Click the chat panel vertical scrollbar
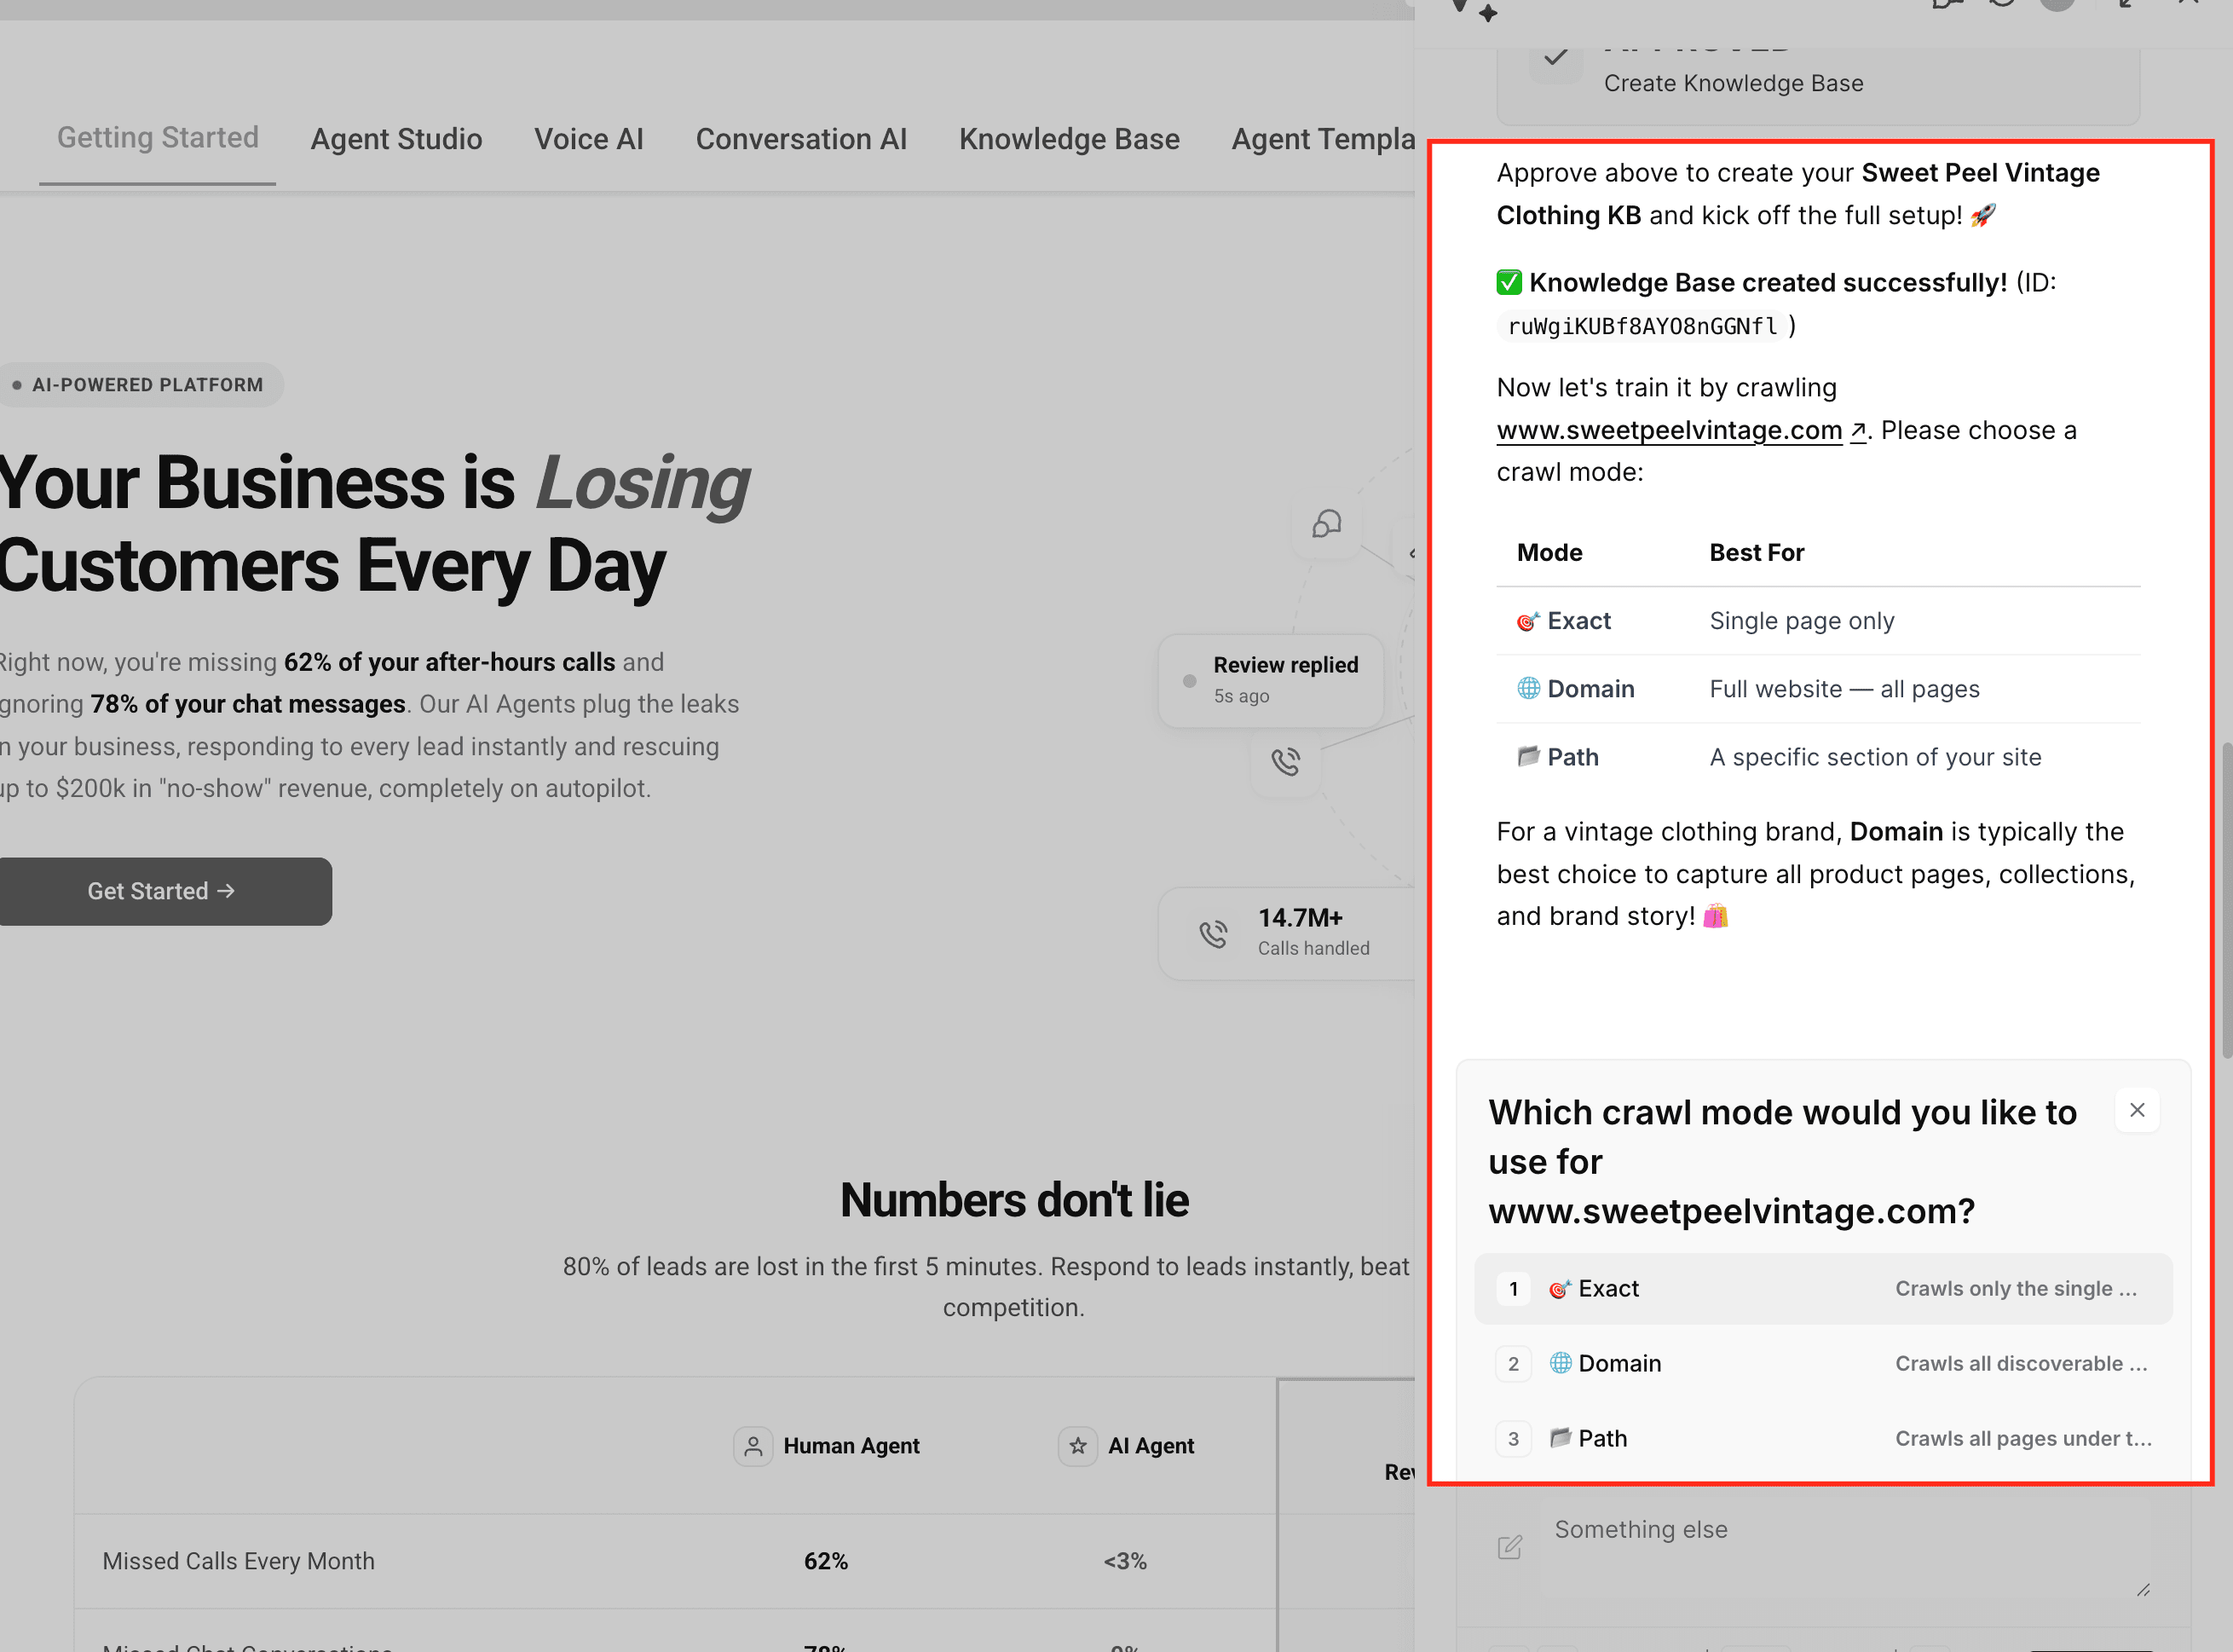 (2226, 900)
